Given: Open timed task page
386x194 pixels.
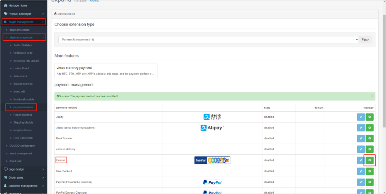Looking at the screenshot, I should [15, 161].
